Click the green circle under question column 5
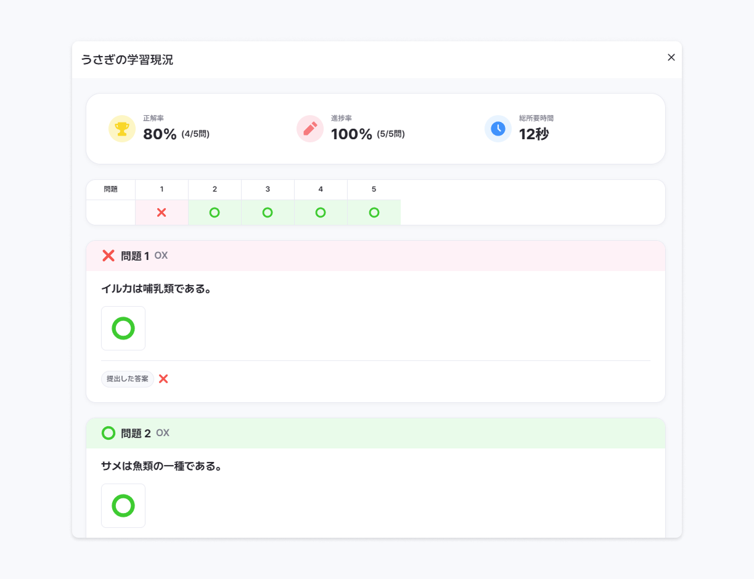The image size is (754, 579). pos(374,213)
